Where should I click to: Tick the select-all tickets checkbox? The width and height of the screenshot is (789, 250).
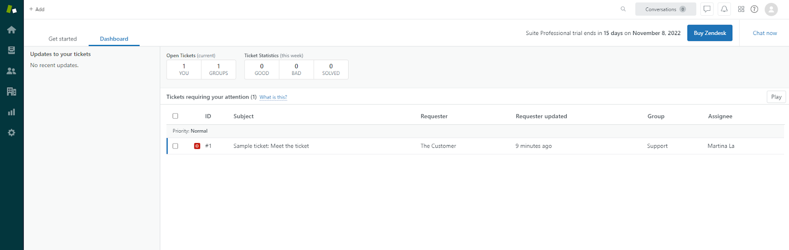[175, 116]
